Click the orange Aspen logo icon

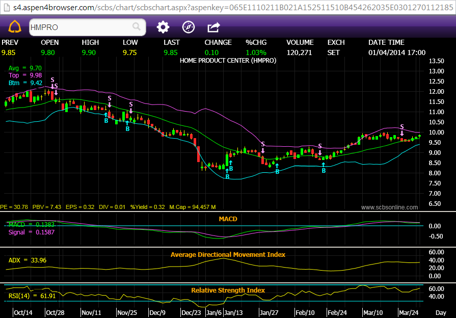pyautogui.click(x=13, y=27)
